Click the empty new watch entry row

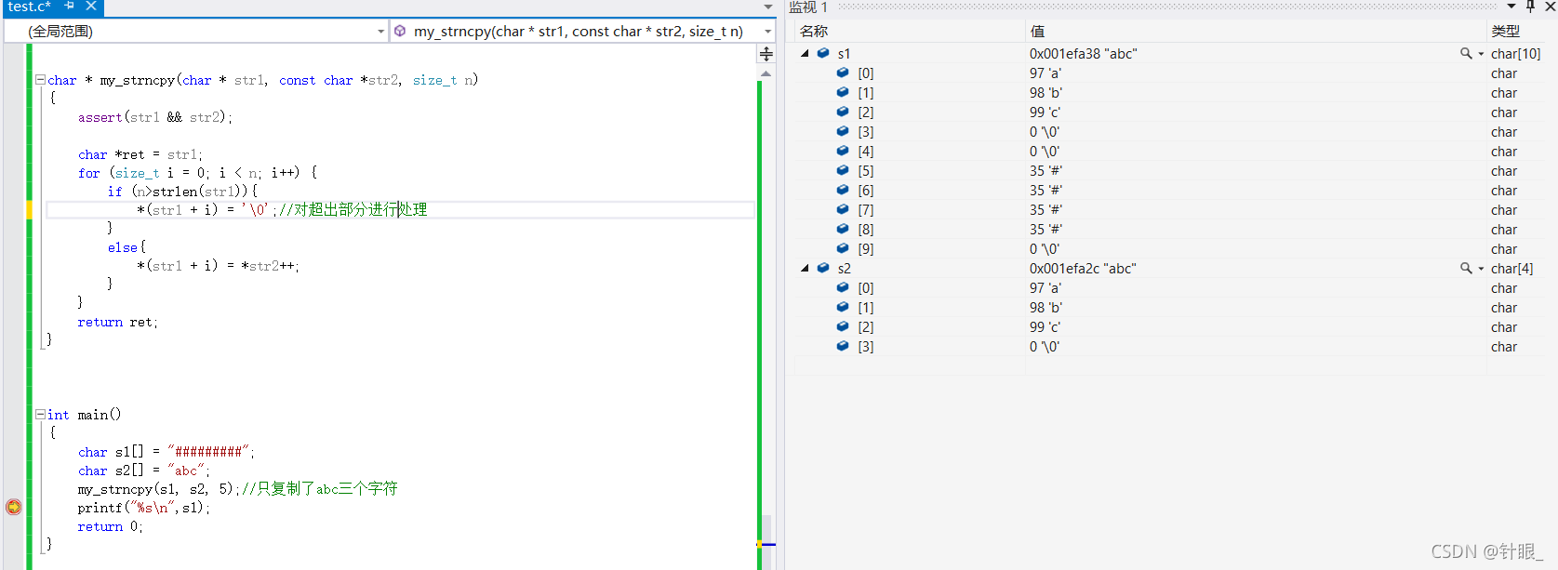pyautogui.click(x=1171, y=365)
